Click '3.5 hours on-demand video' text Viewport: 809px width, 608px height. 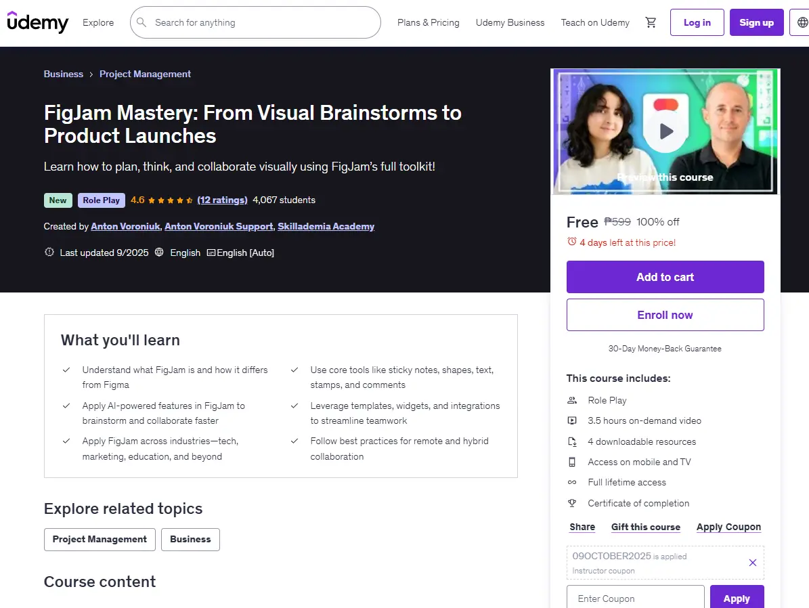tap(644, 420)
